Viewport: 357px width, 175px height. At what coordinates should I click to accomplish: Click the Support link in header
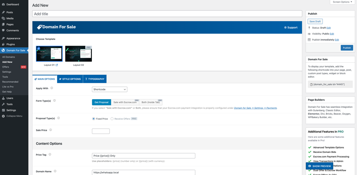pyautogui.click(x=291, y=28)
